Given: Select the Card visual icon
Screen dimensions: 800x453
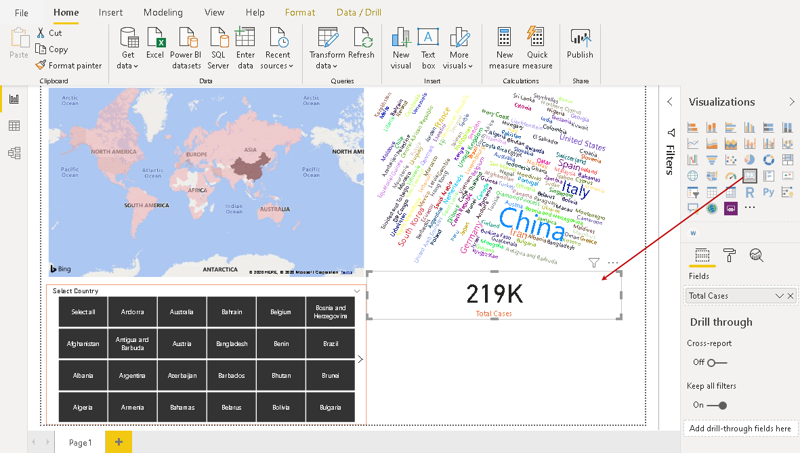Looking at the screenshot, I should click(x=749, y=176).
